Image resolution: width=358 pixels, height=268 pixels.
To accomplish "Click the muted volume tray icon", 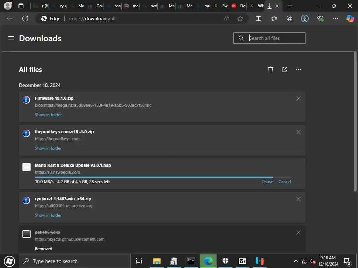I will (312, 261).
